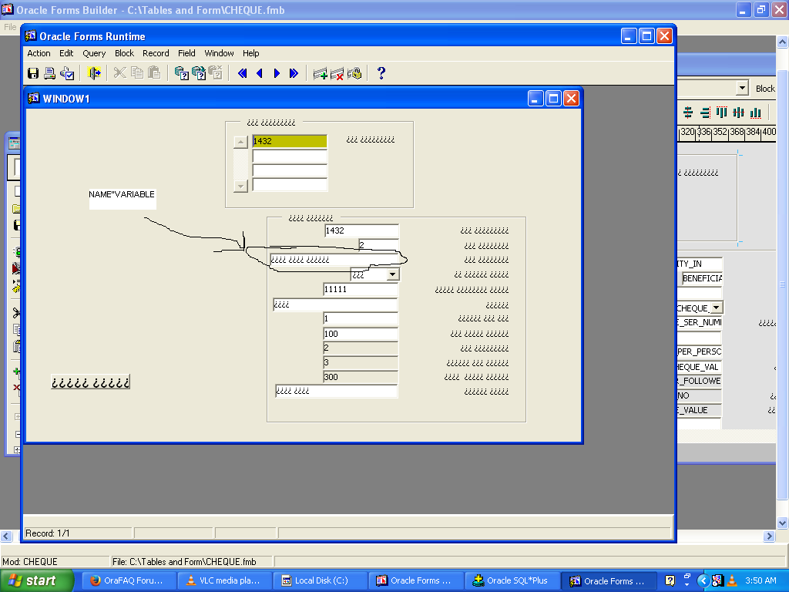Go to previous block double-left arrow
The width and height of the screenshot is (789, 592).
pyautogui.click(x=242, y=73)
